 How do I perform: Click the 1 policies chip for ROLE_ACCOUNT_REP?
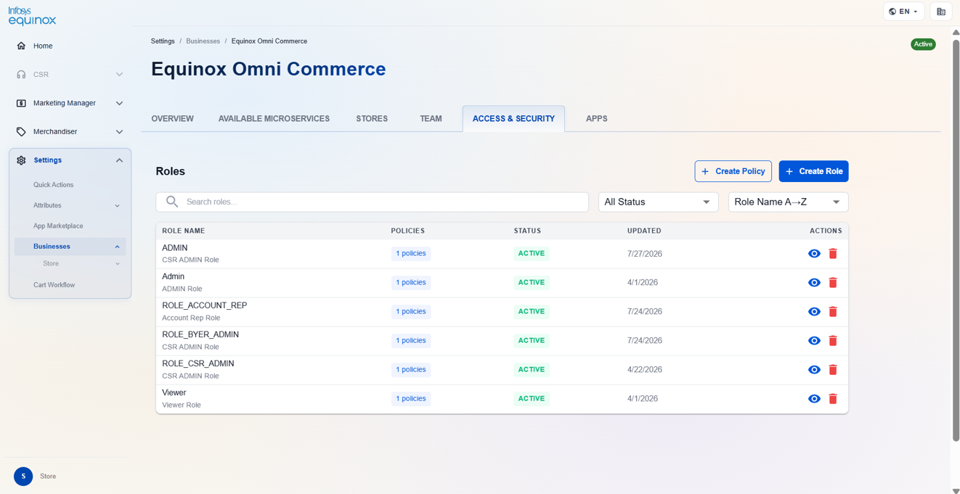coord(411,312)
